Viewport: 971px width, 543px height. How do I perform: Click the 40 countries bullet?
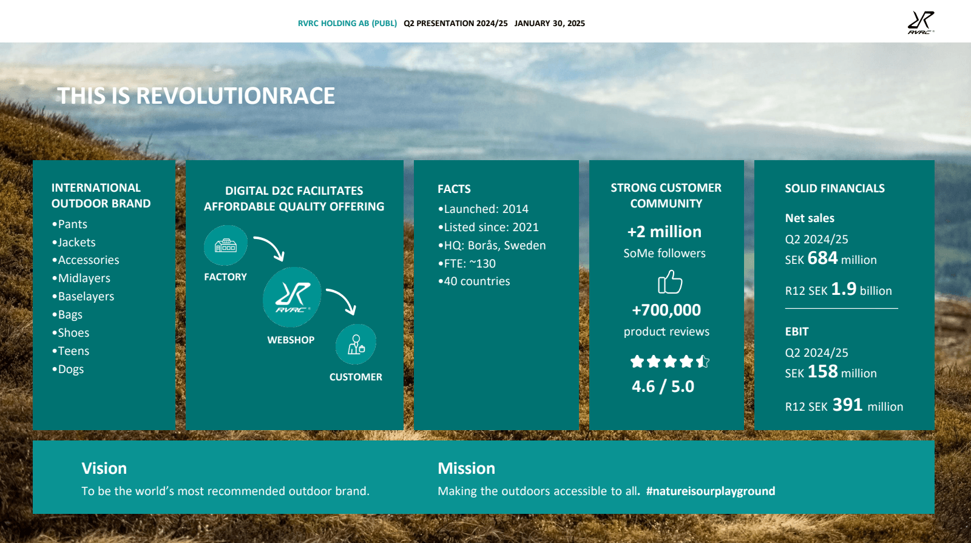click(474, 281)
